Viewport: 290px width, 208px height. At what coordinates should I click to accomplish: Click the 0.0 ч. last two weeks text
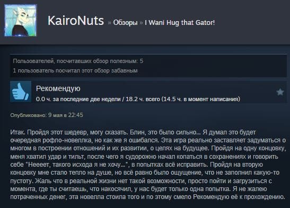pos(78,99)
